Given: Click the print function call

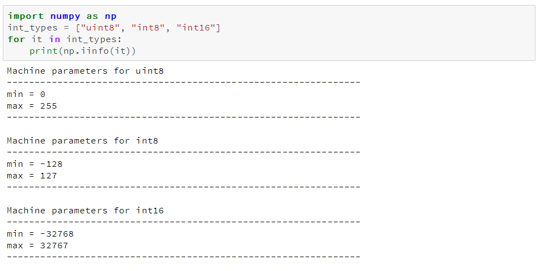Looking at the screenshot, I should [42, 51].
